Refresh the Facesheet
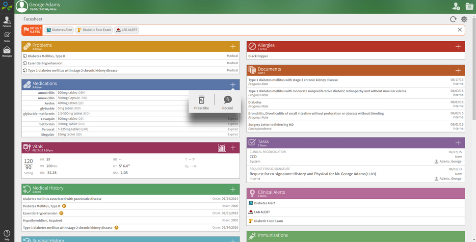The width and height of the screenshot is (476, 242). [453, 19]
